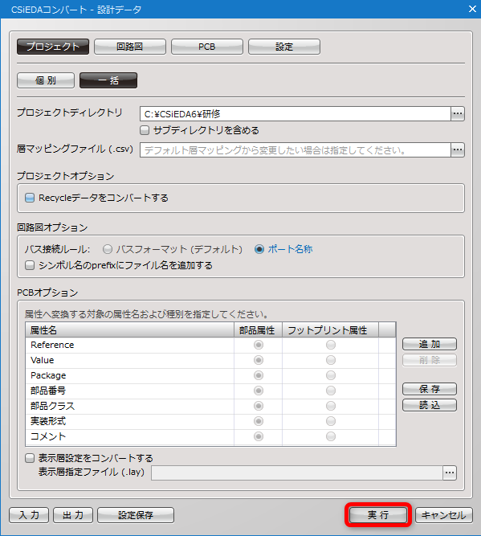Image resolution: width=481 pixels, height=536 pixels.
Task: Enable 表示層設定をコンバートする checkbox
Action: (30, 458)
